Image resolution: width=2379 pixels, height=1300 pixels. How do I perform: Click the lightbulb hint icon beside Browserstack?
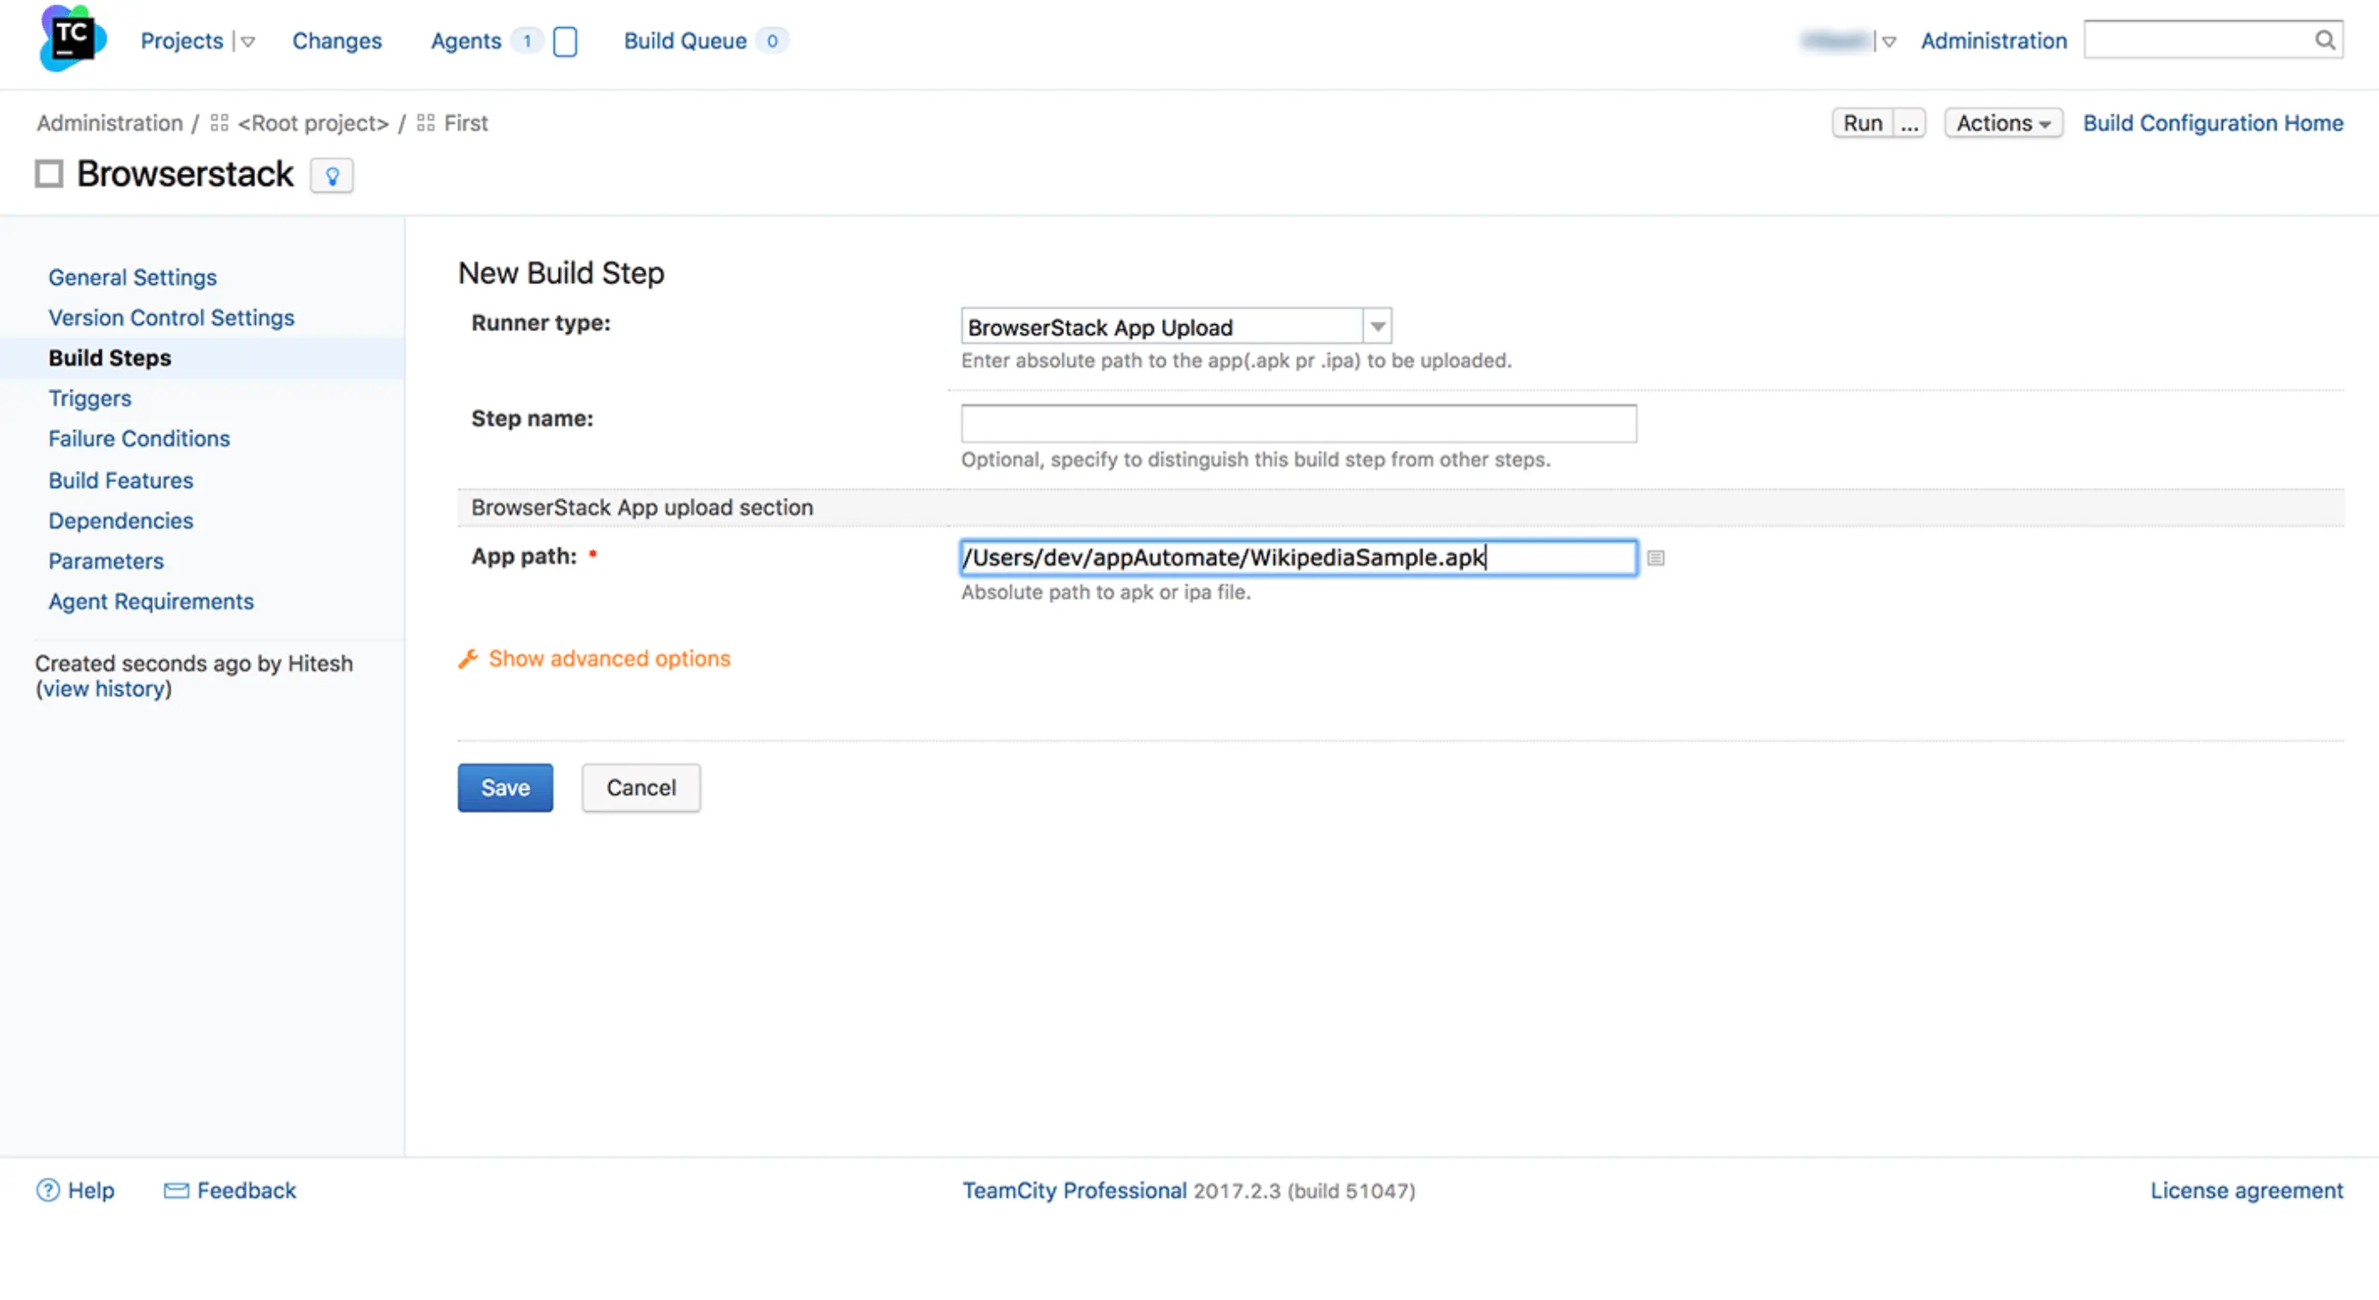coord(332,176)
